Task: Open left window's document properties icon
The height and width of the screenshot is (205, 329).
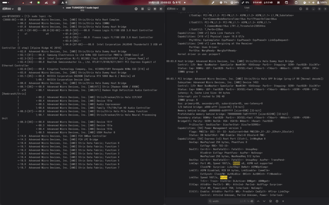Action: coord(136,9)
